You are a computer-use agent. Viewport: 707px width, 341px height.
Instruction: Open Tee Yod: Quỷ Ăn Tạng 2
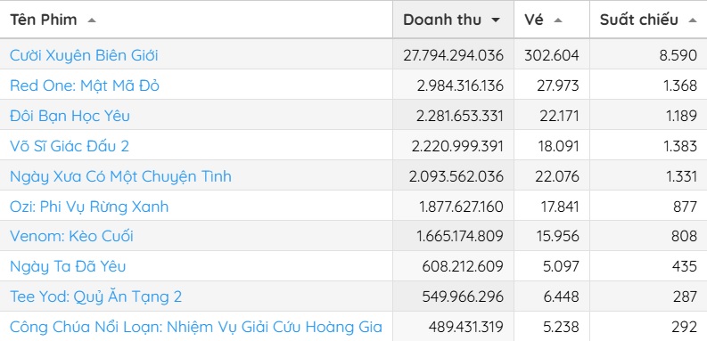[96, 296]
